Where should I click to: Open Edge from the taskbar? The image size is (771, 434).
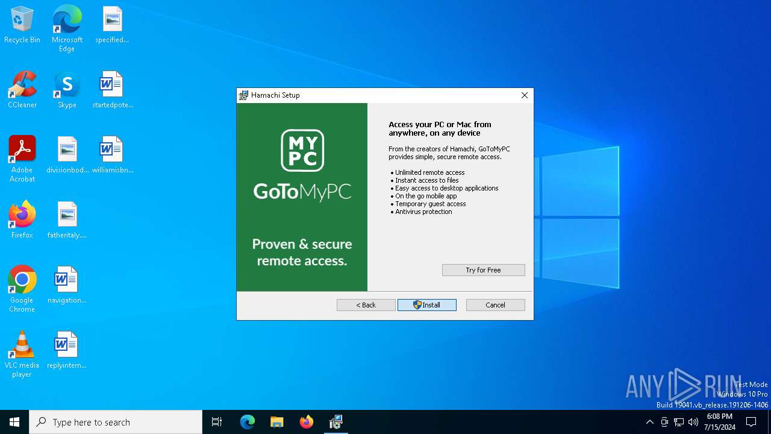point(248,422)
